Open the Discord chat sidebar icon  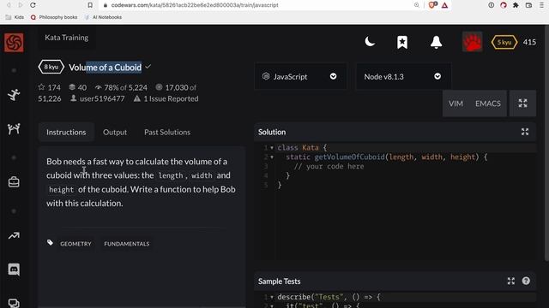[x=14, y=269]
